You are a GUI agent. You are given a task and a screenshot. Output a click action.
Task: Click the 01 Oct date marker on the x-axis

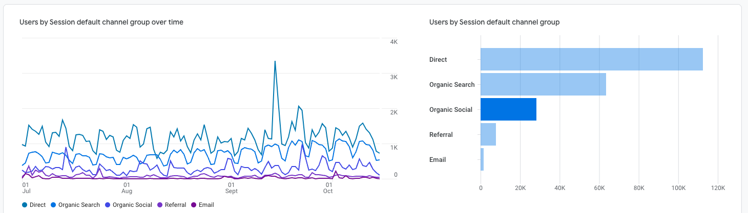[x=328, y=187]
